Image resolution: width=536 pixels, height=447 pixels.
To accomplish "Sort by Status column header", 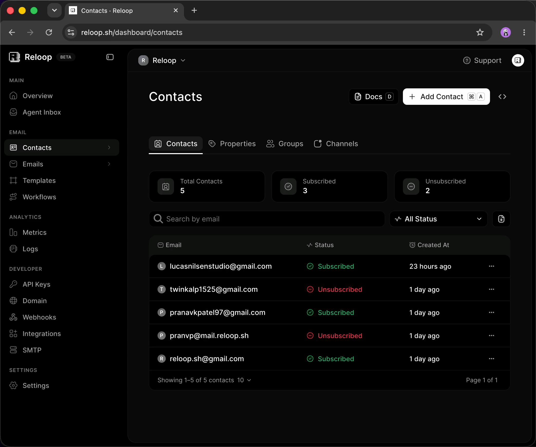I will (x=320, y=245).
